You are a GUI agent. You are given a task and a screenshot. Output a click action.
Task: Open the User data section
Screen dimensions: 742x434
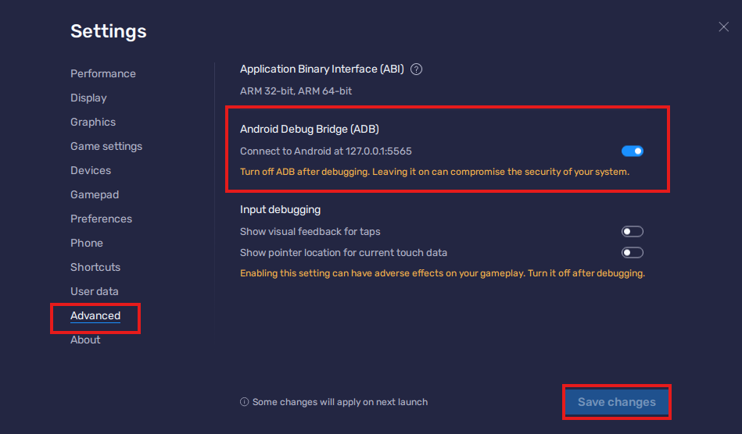pos(95,291)
